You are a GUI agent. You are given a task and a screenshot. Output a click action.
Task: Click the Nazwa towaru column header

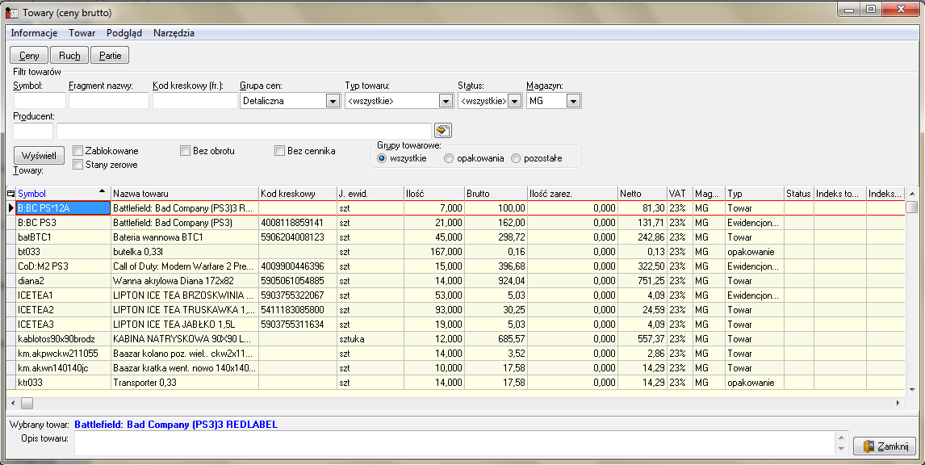tap(185, 194)
